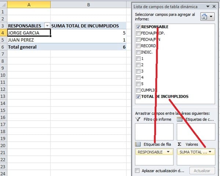The height and width of the screenshot is (176, 220).
Task: Uncheck the TOTAL DE INCUMPLIDOS field
Action: pos(138,97)
